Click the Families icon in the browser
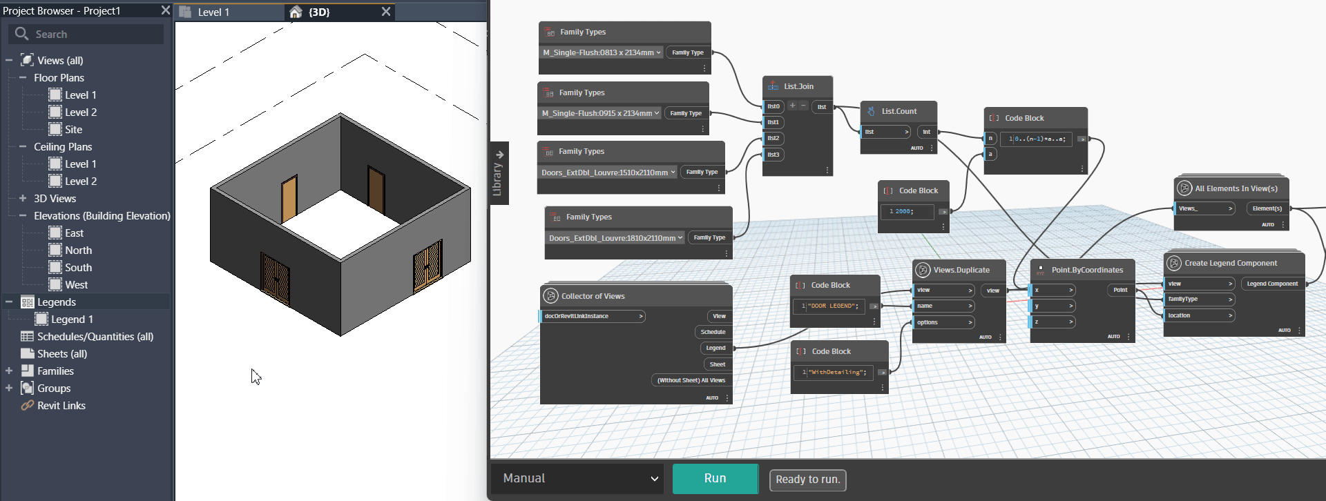 (x=28, y=371)
